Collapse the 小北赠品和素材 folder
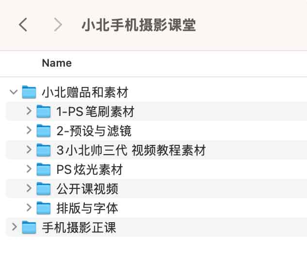Image resolution: width=307 pixels, height=256 pixels. (x=14, y=92)
